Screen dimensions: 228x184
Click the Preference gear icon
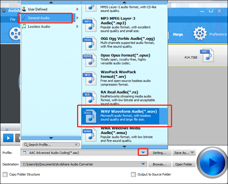pyautogui.click(x=200, y=34)
